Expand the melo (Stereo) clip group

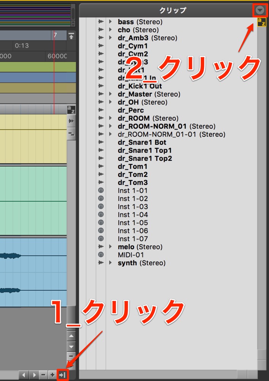[110, 247]
